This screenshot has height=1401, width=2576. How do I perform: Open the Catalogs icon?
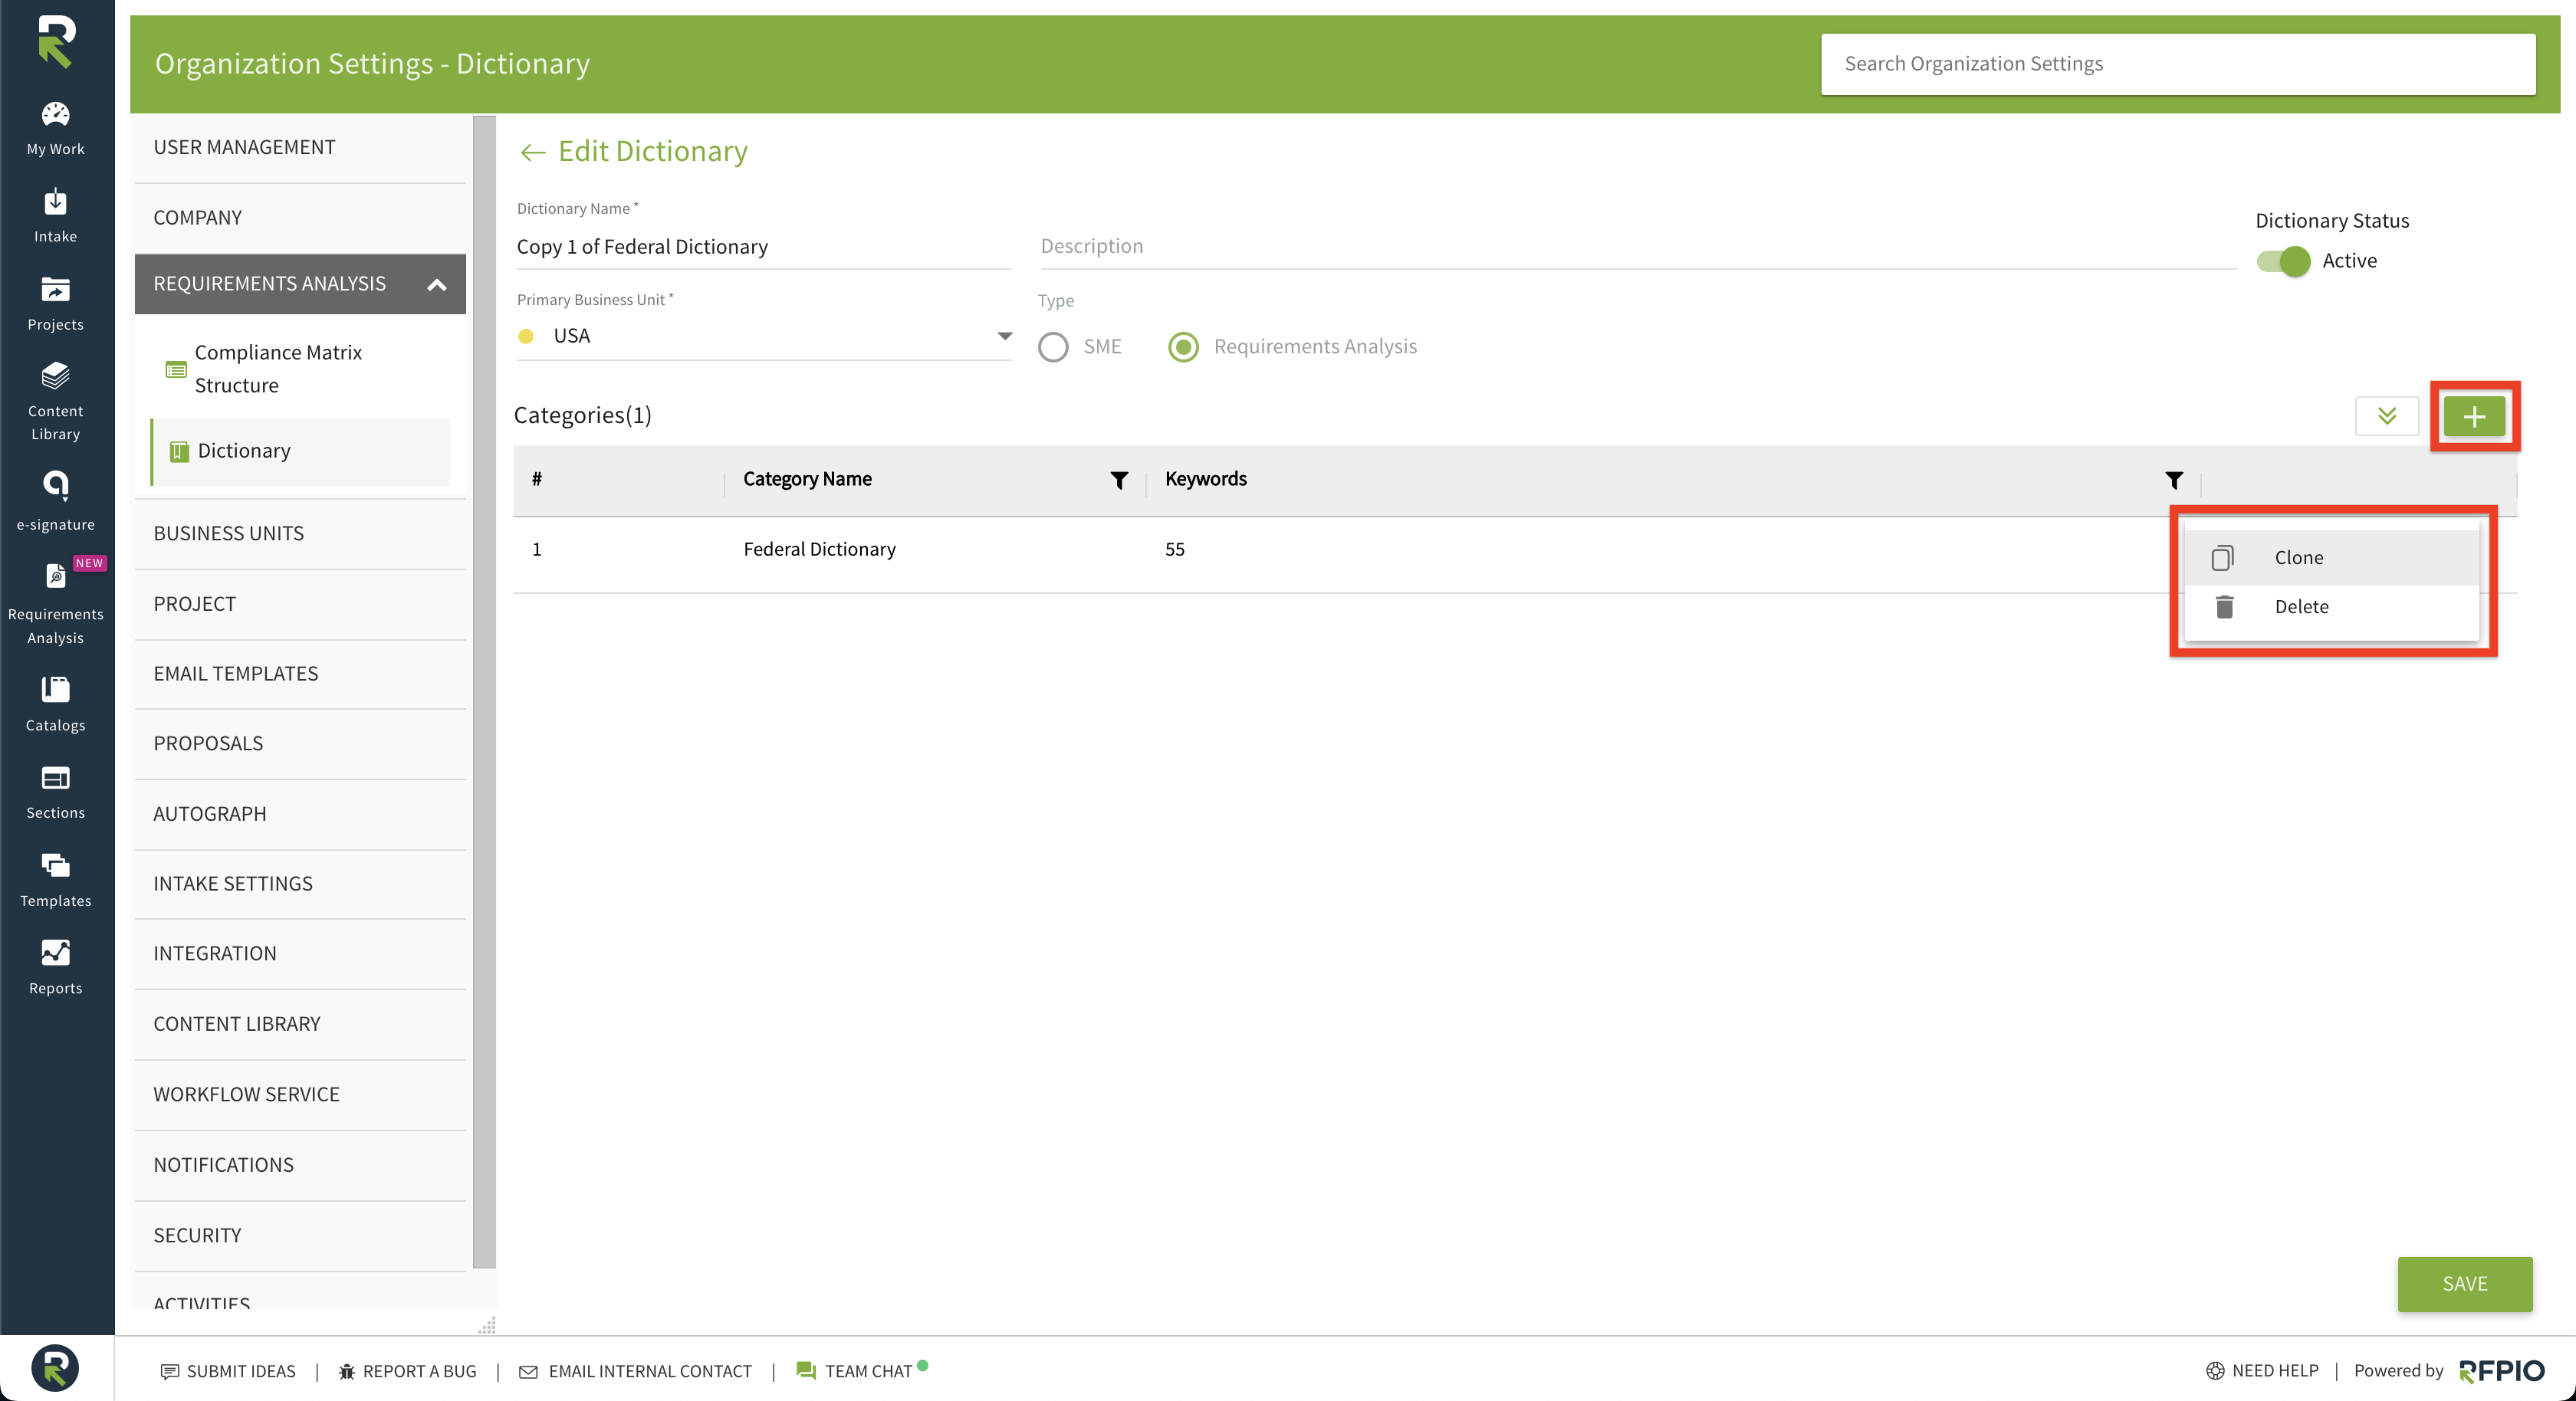(x=55, y=689)
